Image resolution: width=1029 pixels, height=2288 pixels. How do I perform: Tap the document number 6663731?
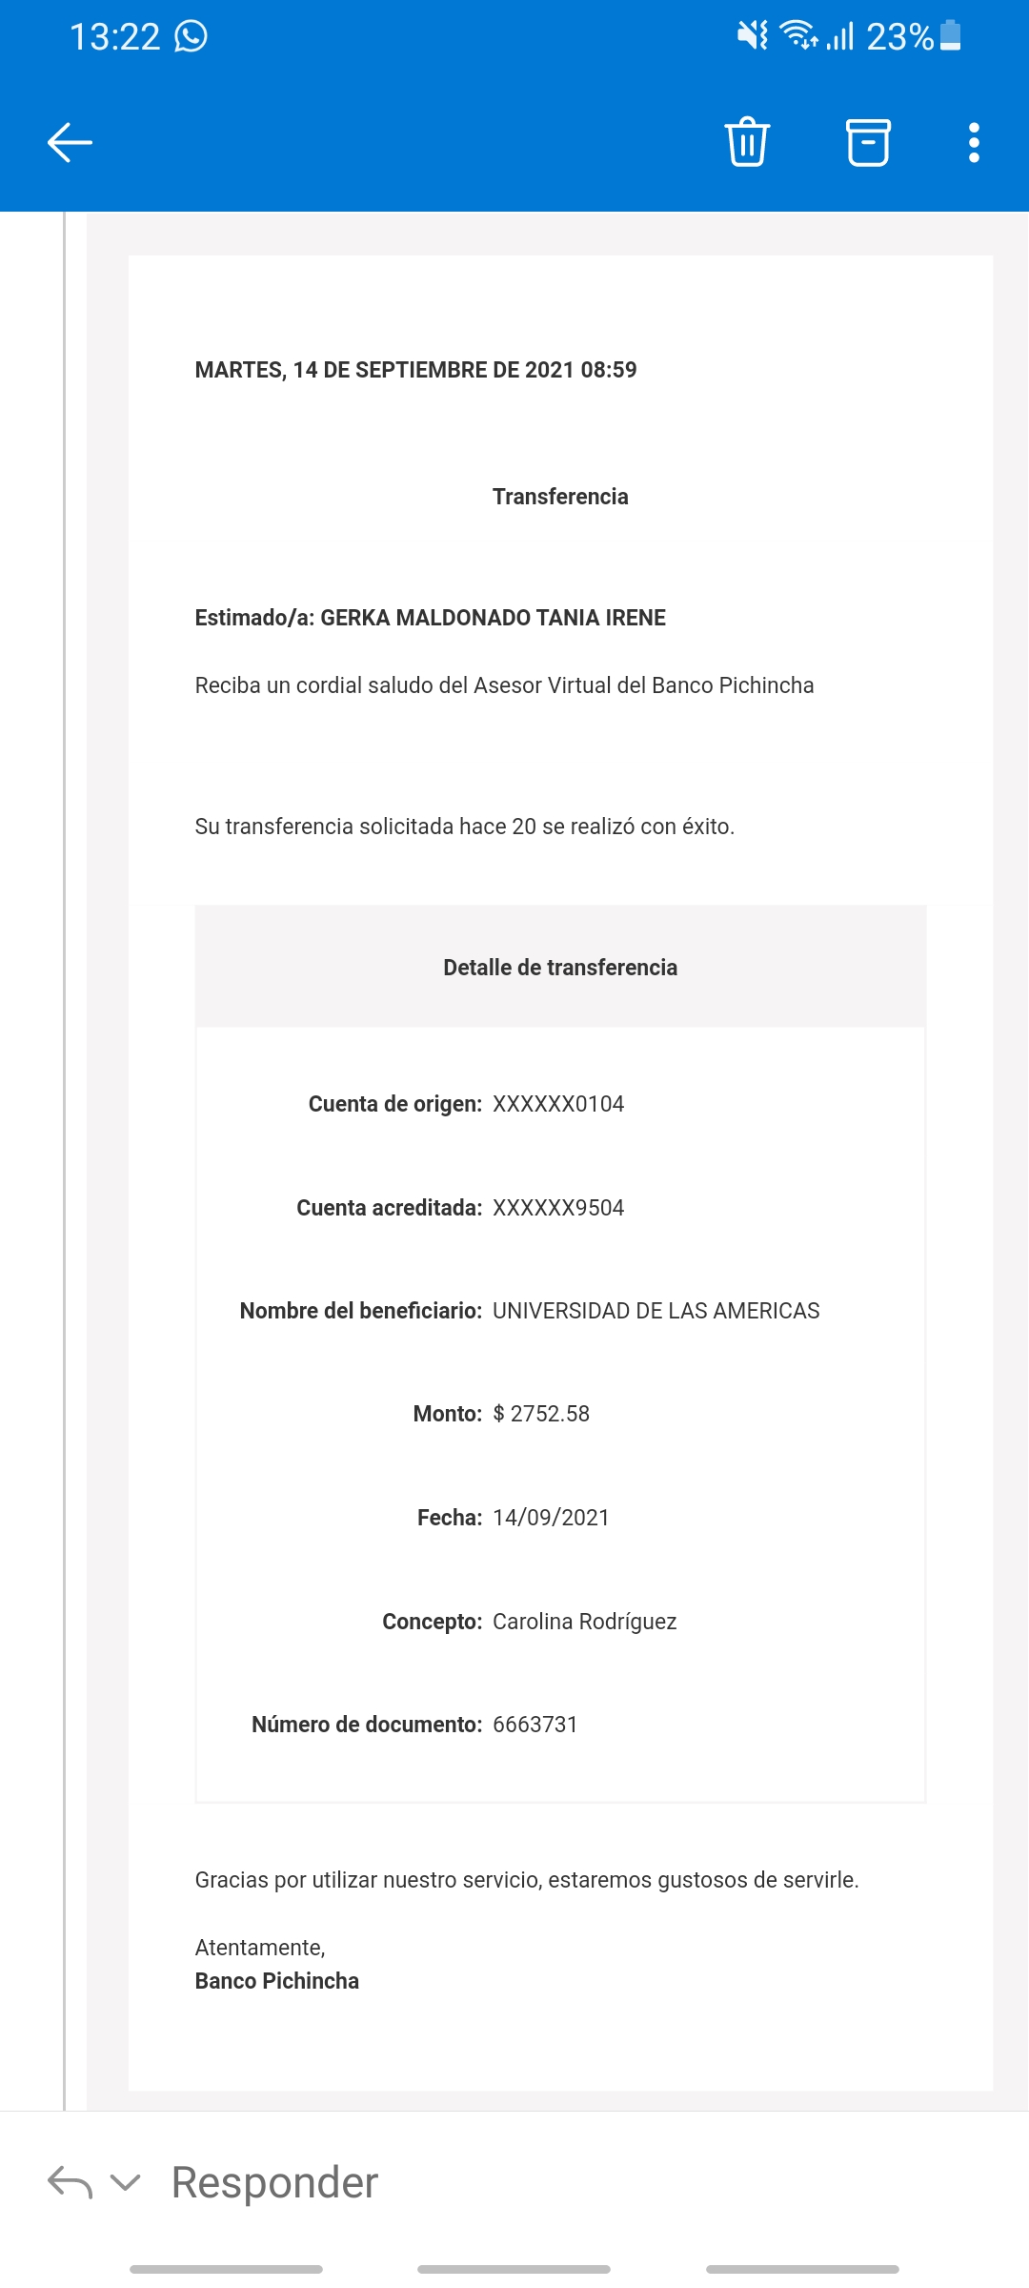[x=535, y=1725]
